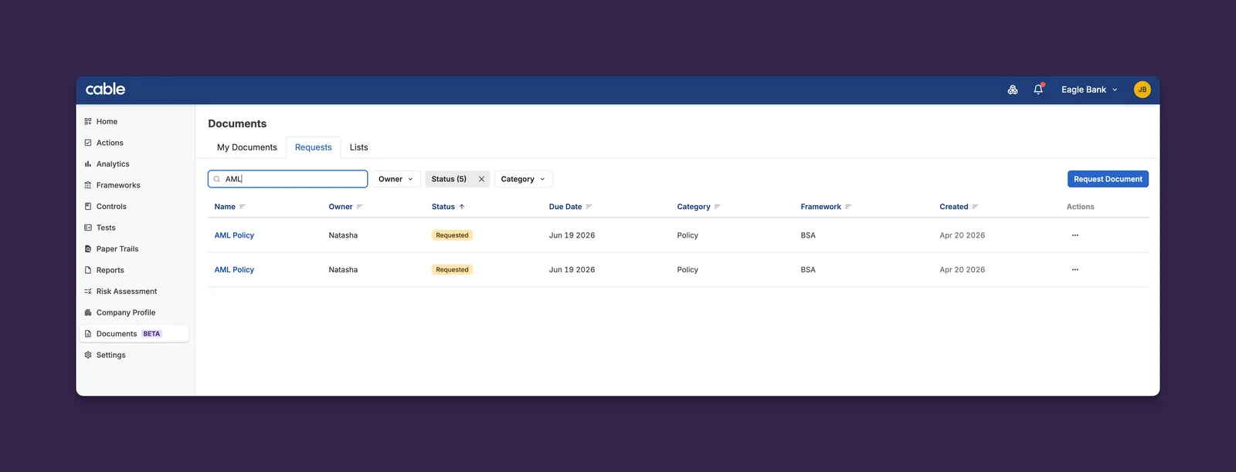Viewport: 1236px width, 472px height.
Task: Click the Company Profile sidebar icon
Action: (x=88, y=312)
